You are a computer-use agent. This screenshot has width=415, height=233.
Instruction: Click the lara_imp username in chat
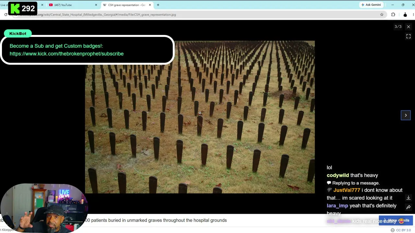tap(338, 205)
